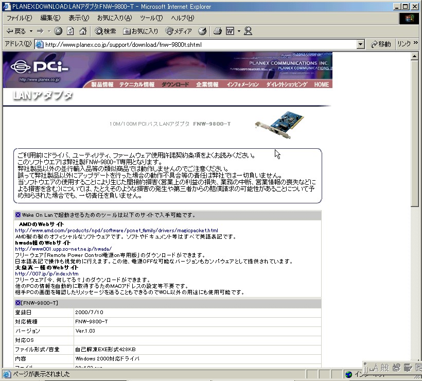This screenshot has height=381, width=422.
Task: Open the 007.jp index.htm link
Action: coord(47,274)
